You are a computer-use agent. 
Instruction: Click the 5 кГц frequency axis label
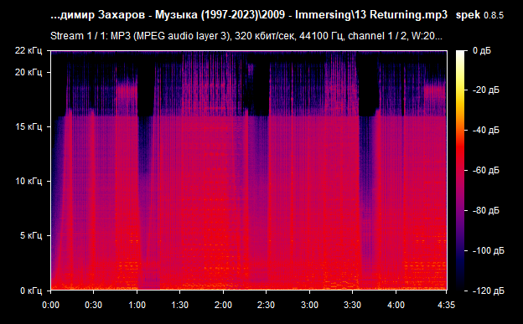[31, 235]
